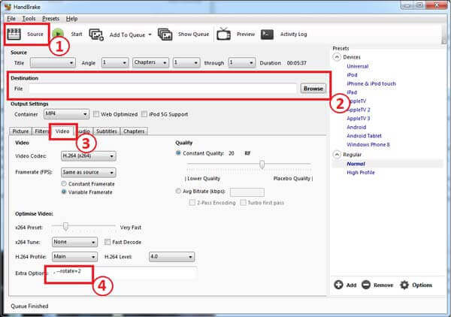Select the High Profile preset

[361, 173]
